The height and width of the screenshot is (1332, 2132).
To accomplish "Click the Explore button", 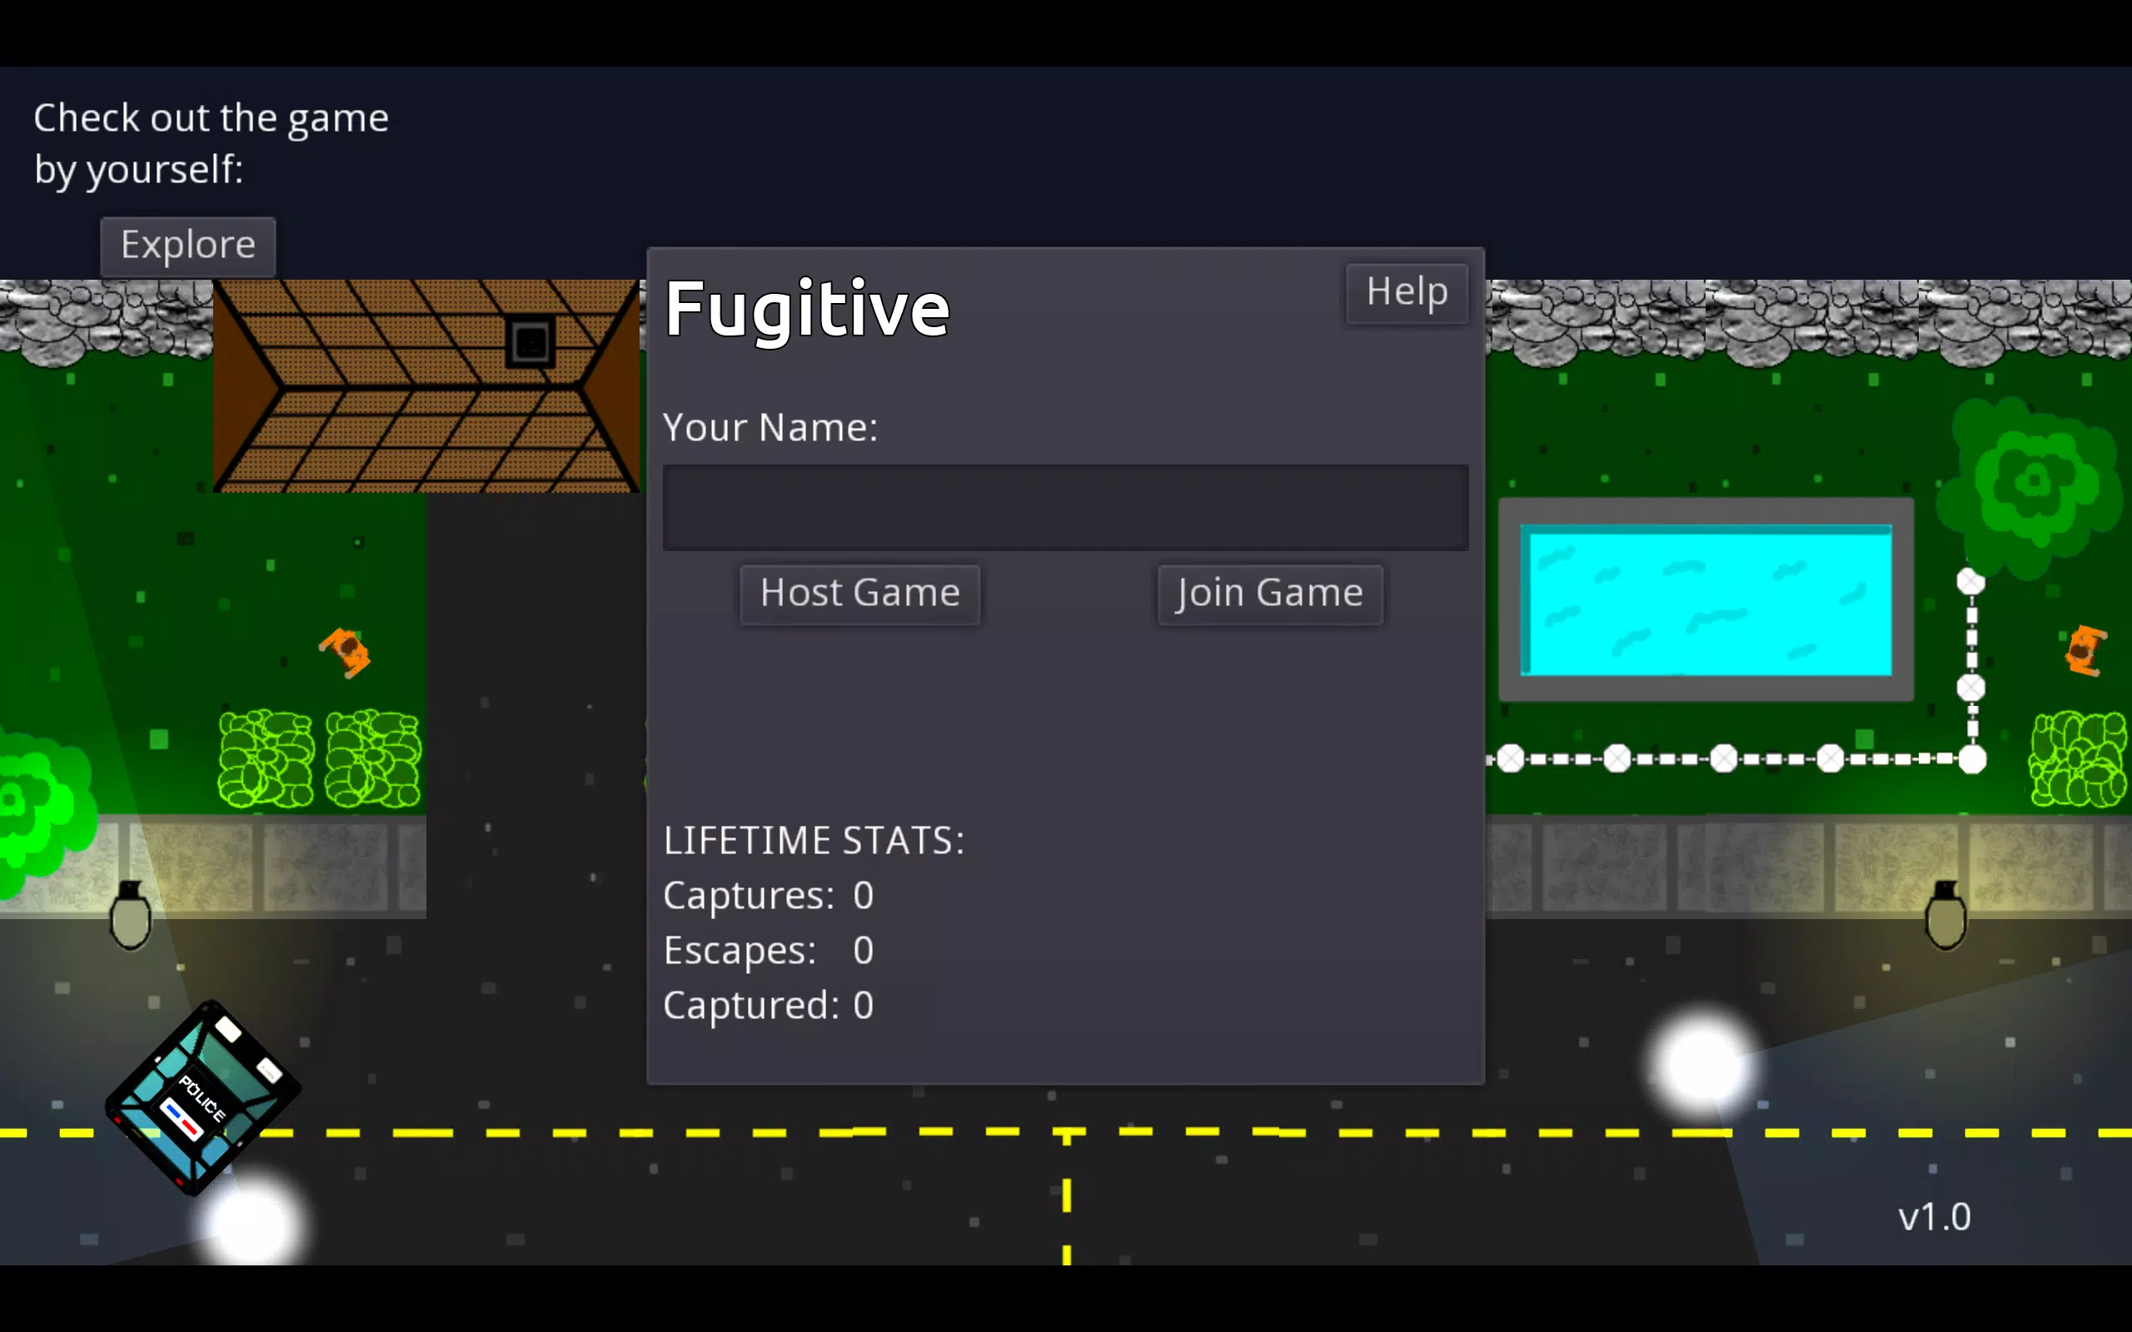I will pos(187,246).
